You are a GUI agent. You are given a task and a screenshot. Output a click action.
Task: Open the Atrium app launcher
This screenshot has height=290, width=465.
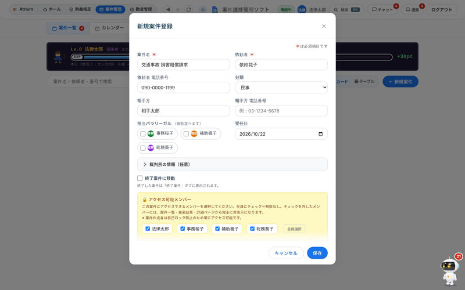[x=23, y=9]
